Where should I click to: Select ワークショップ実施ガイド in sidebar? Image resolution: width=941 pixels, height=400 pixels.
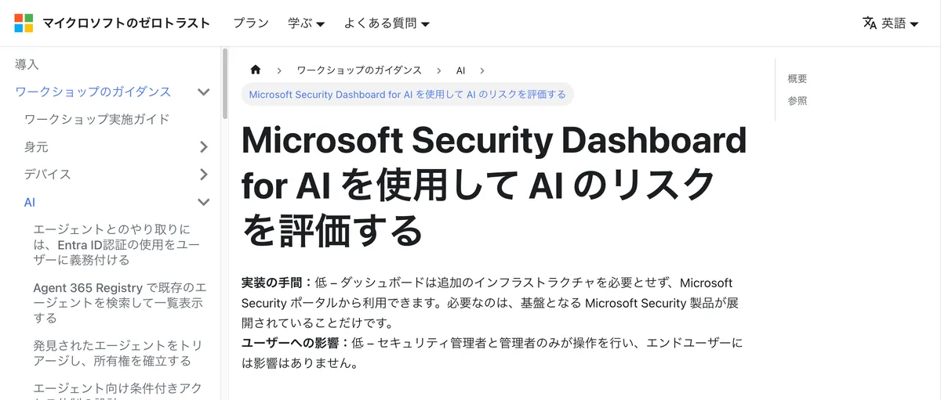coord(97,120)
